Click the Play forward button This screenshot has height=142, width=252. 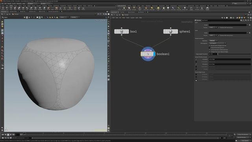point(11,135)
